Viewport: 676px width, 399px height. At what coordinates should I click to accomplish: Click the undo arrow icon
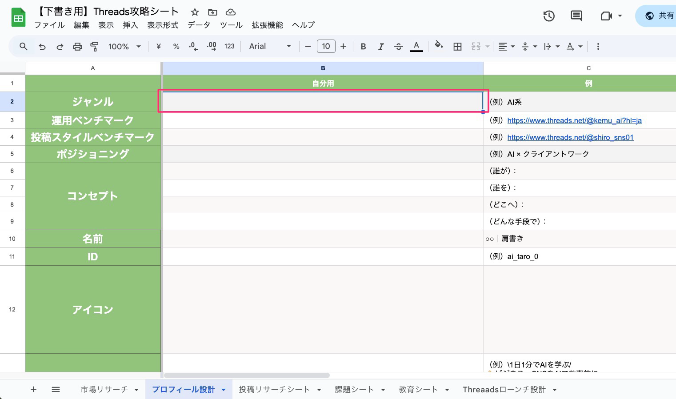click(x=42, y=47)
